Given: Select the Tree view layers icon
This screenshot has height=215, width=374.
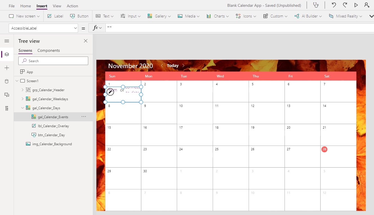Looking at the screenshot, I should 6,54.
